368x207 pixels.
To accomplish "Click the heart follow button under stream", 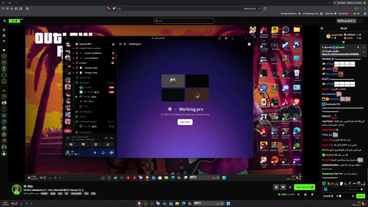I will point(283,187).
